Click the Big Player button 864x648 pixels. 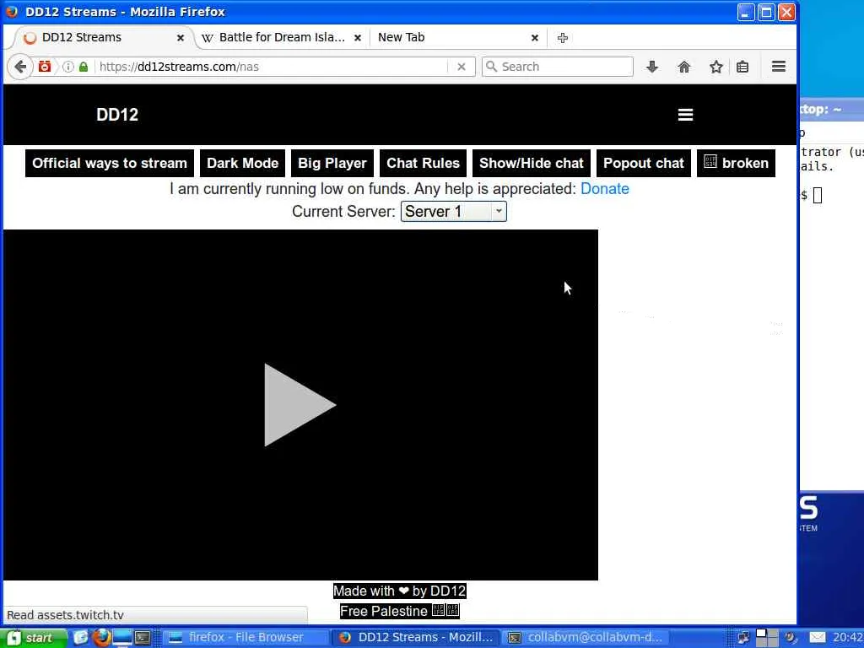332,163
